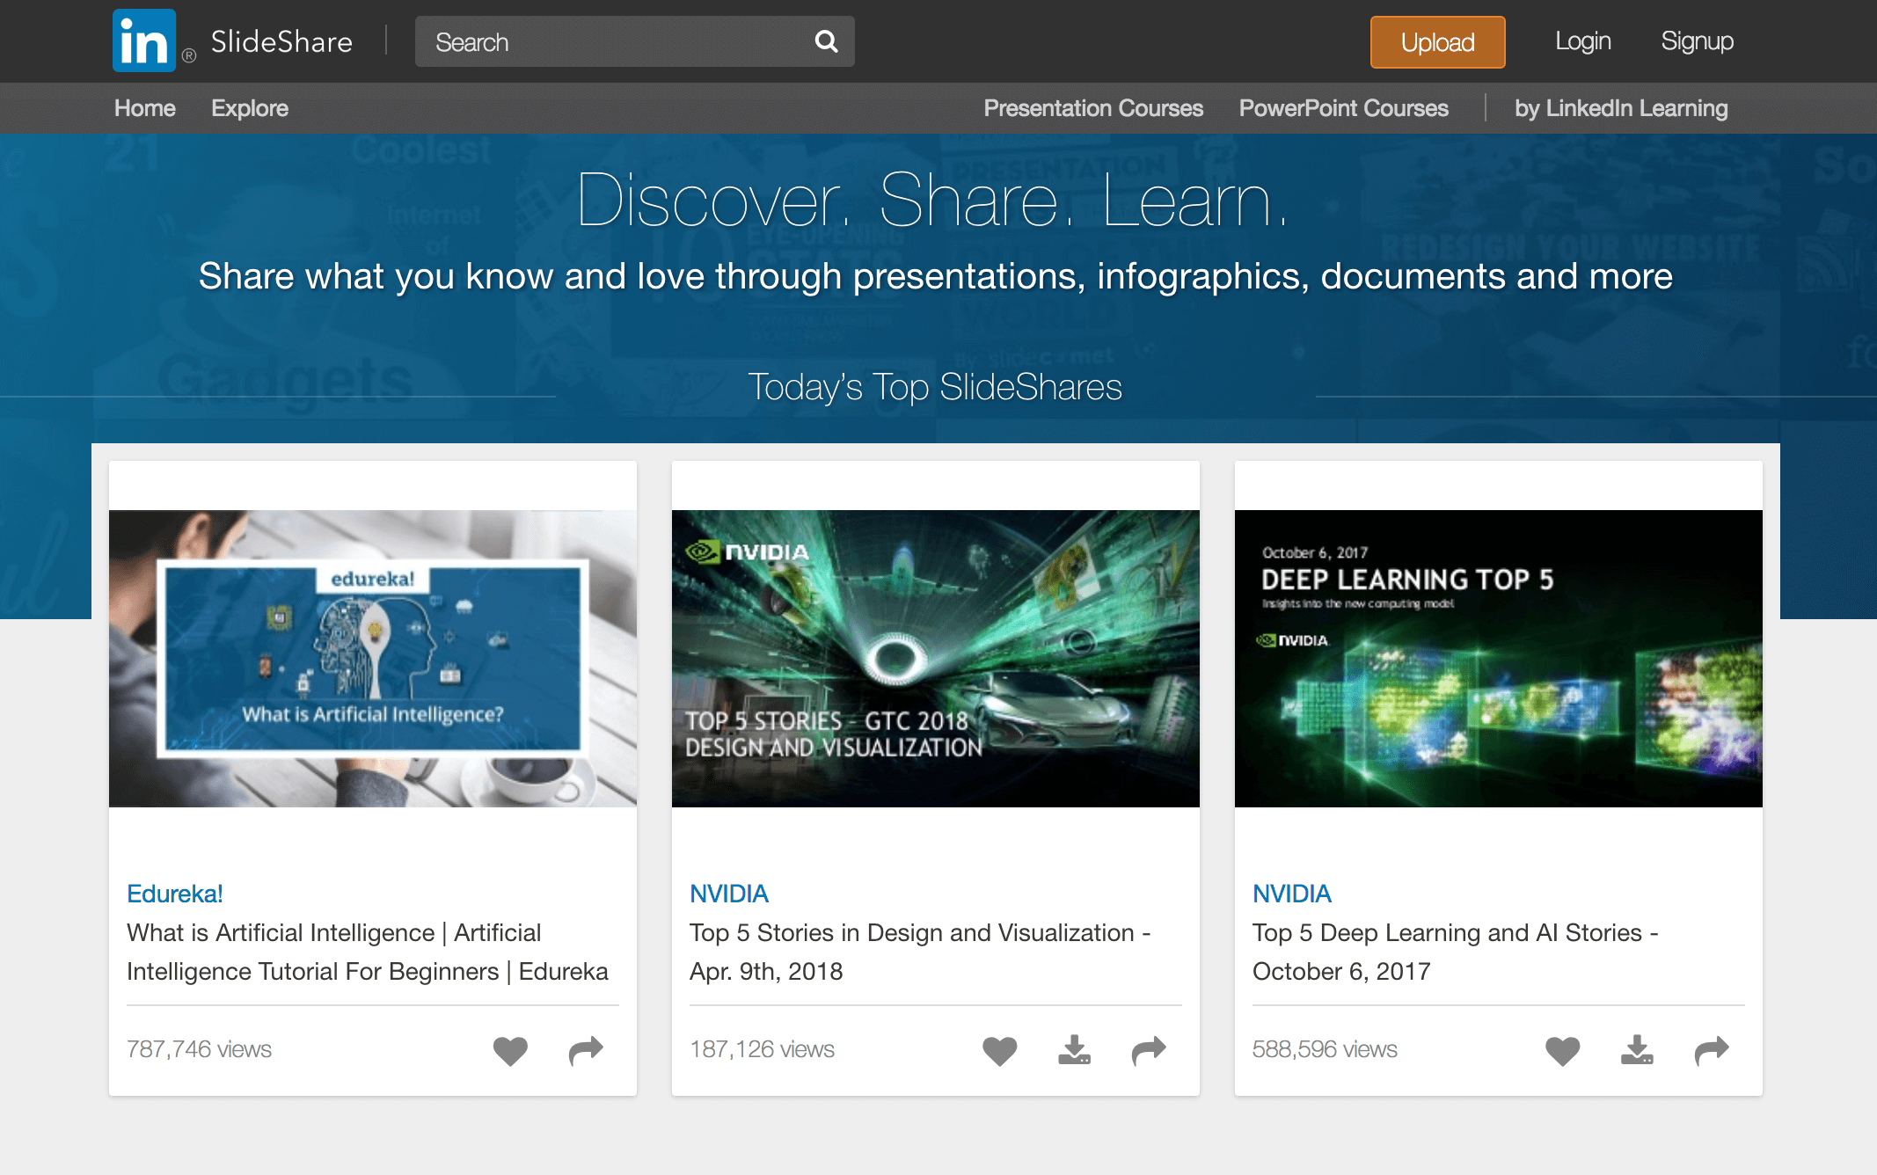Share the Edureka! AI slideshow arrow icon
1877x1175 pixels.
pyautogui.click(x=586, y=1050)
